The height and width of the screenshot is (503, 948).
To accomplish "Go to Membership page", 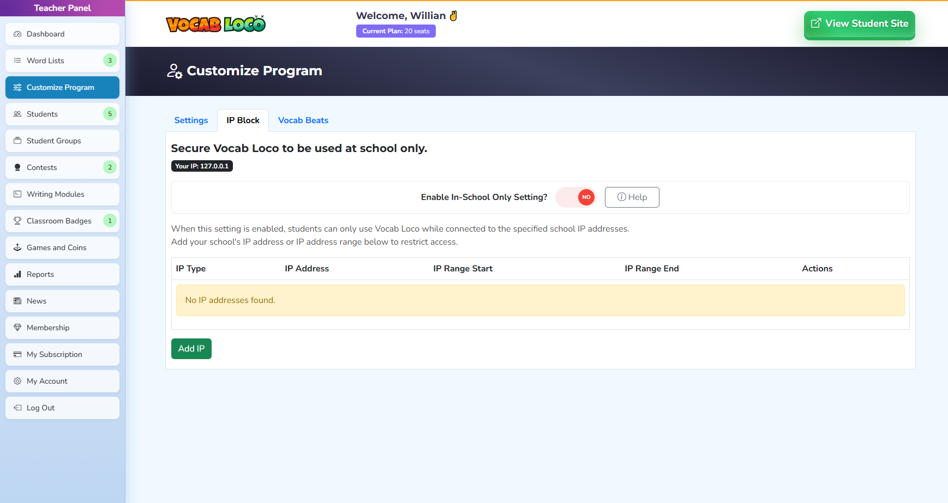I will tap(62, 328).
